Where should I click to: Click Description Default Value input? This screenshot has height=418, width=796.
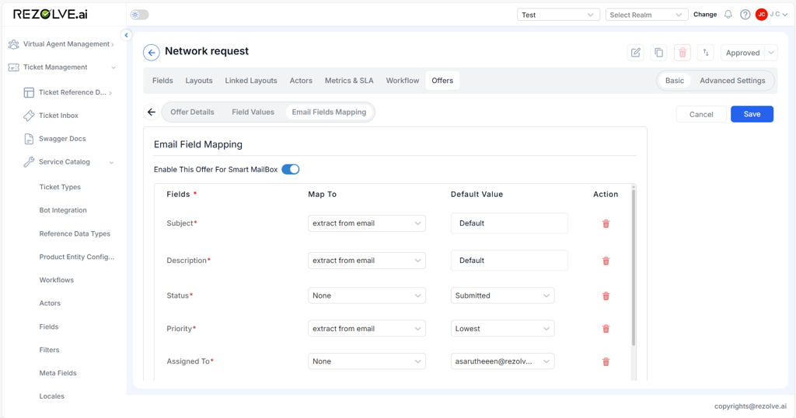point(509,261)
